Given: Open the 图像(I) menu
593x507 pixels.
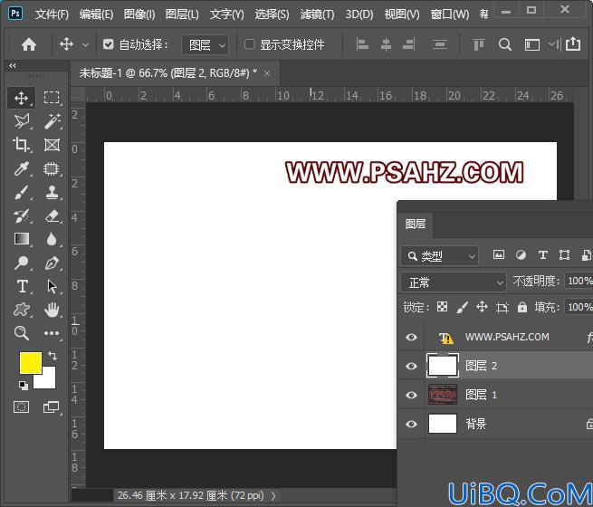Looking at the screenshot, I should [139, 14].
